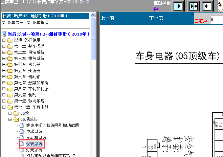The width and height of the screenshot is (223, 157).
Task: Click the collapse-left view control icon
Action: 207,6
